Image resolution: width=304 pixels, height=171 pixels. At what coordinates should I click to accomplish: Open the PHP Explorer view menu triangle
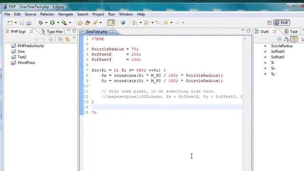pyautogui.click(x=74, y=38)
